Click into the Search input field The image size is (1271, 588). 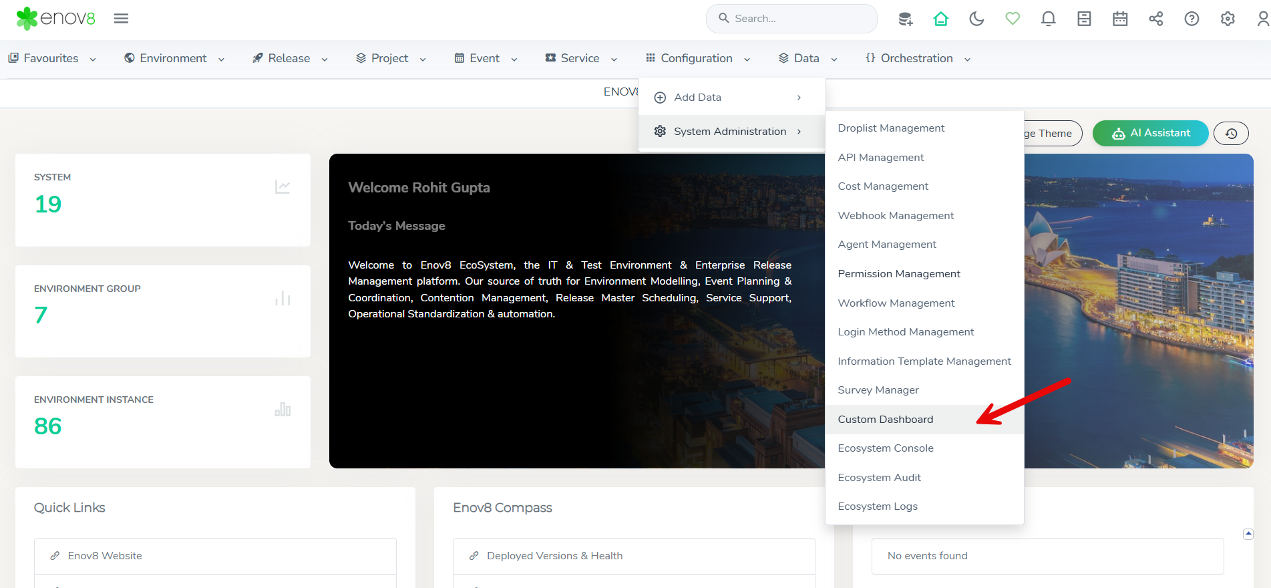tap(795, 19)
